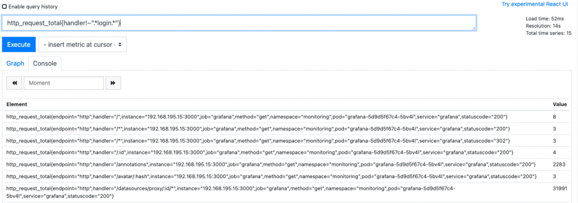Image resolution: width=578 pixels, height=203 pixels.
Task: Step forward in time with fast-forward icon
Action: point(113,83)
